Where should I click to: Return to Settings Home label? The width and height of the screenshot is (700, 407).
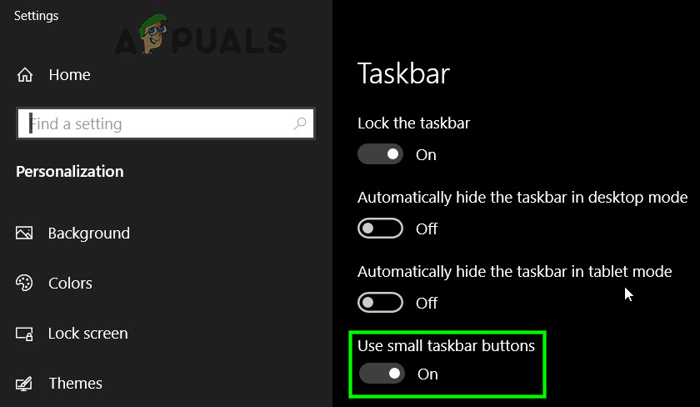point(69,75)
